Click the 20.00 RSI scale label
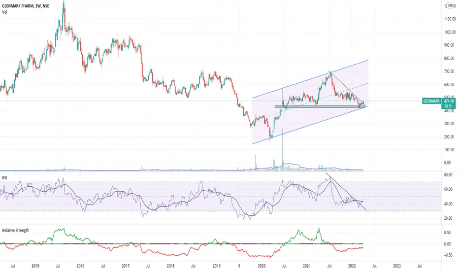Screen dimensions: 459x271 [x=448, y=218]
